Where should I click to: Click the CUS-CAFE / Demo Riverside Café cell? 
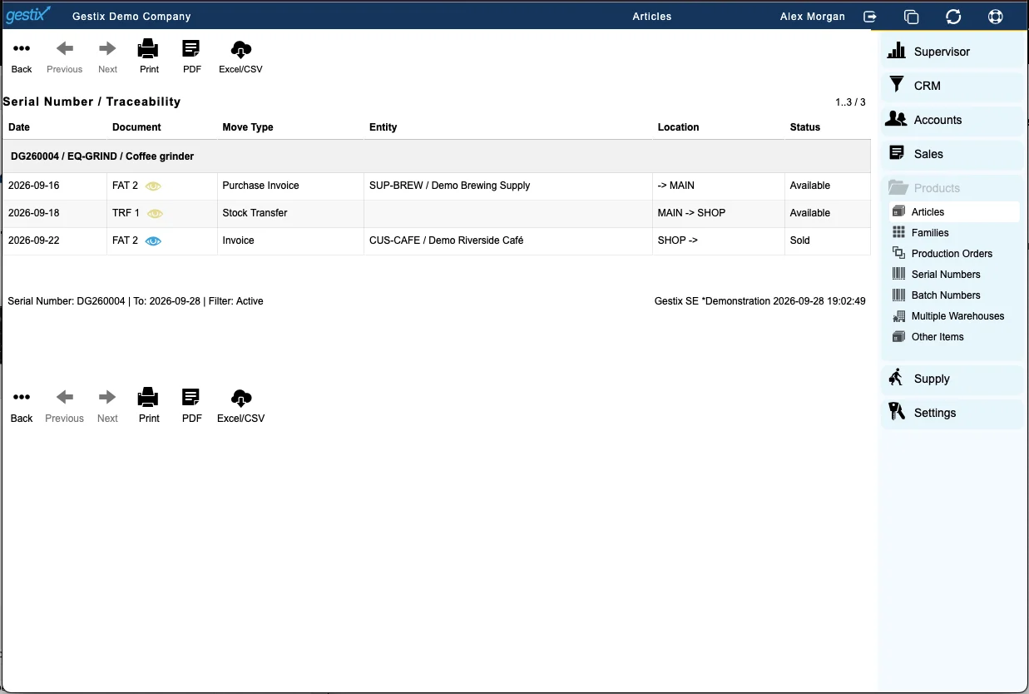pyautogui.click(x=508, y=241)
